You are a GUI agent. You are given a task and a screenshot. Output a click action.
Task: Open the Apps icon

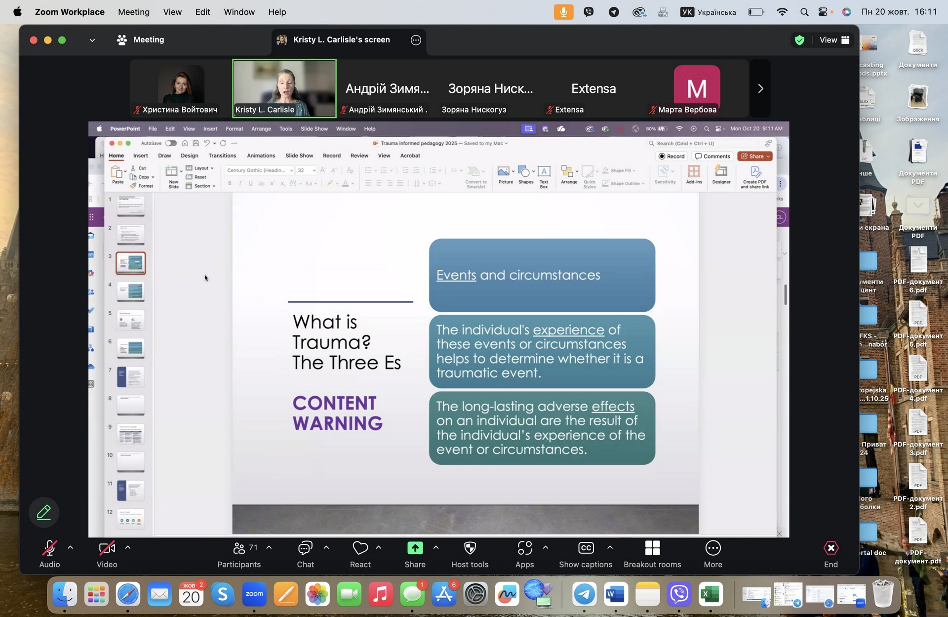(524, 548)
